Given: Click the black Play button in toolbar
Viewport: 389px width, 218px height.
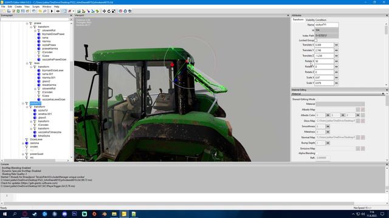Looking at the screenshot, I should click(52, 11).
